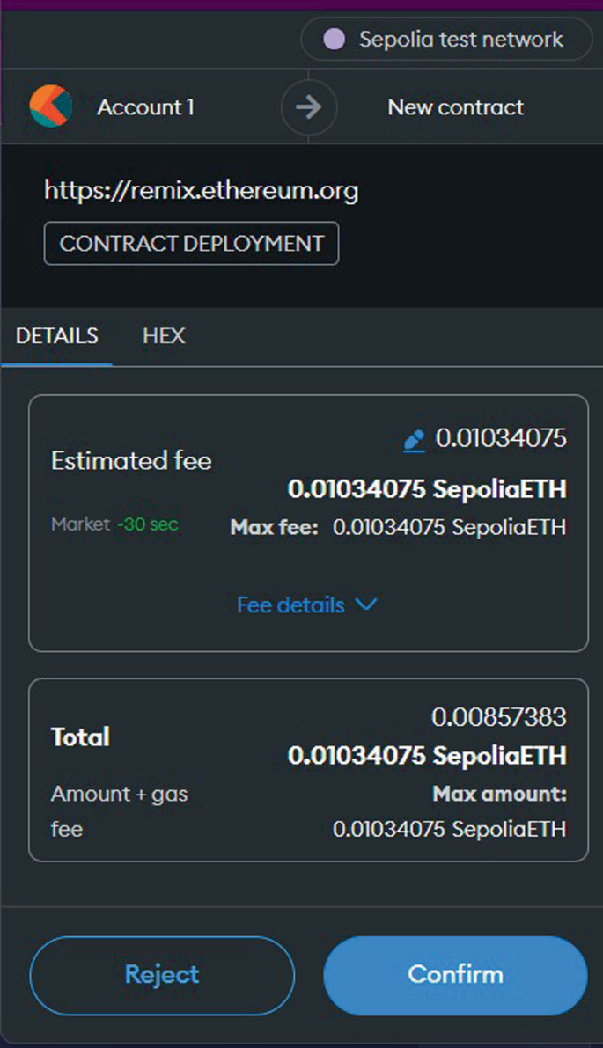This screenshot has width=603, height=1048.
Task: Click the purple Sepolia network dot
Action: click(x=334, y=40)
